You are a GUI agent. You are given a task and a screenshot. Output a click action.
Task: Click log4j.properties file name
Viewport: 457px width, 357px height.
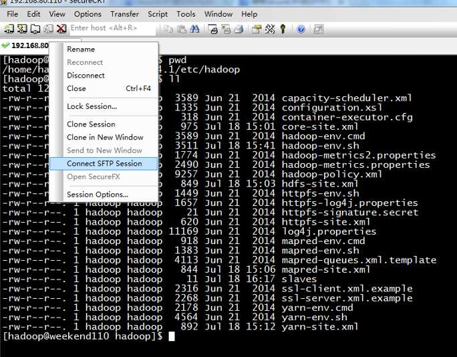329,232
